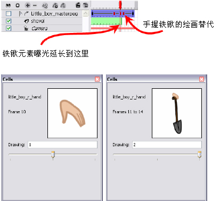Click the drawing slider handle in Frame 10 window
Image resolution: width=220 pixels, height=201 pixels.
coord(53,155)
